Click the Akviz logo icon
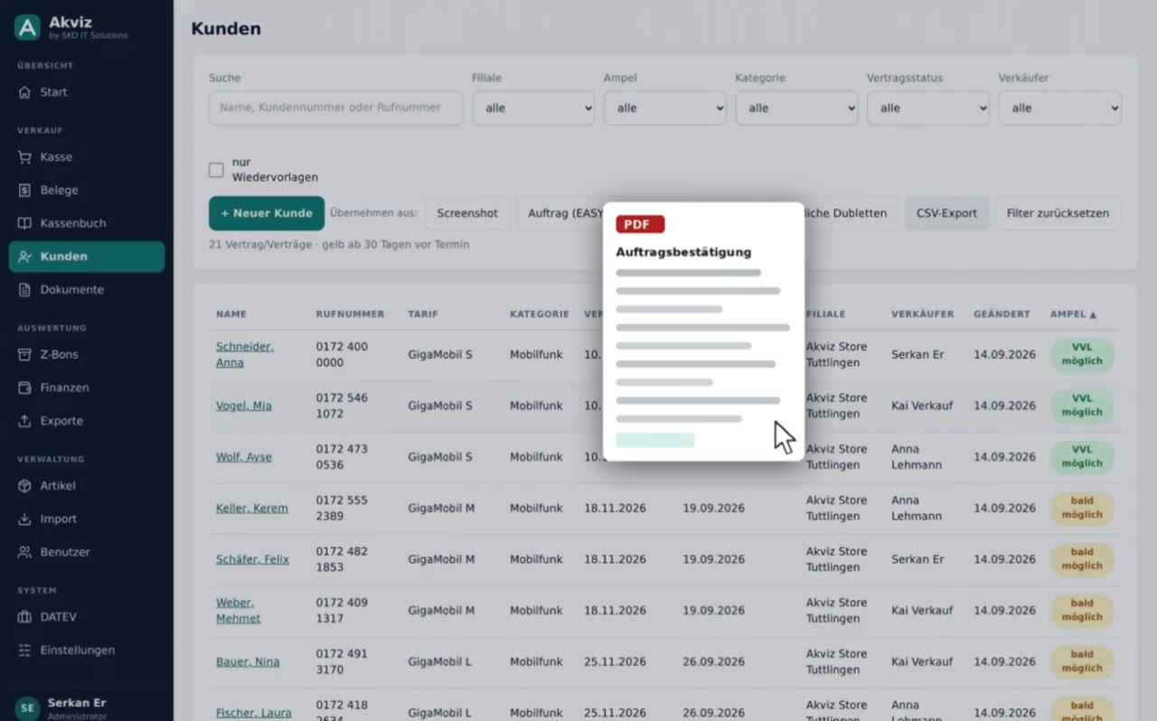Image resolution: width=1157 pixels, height=721 pixels. point(27,28)
